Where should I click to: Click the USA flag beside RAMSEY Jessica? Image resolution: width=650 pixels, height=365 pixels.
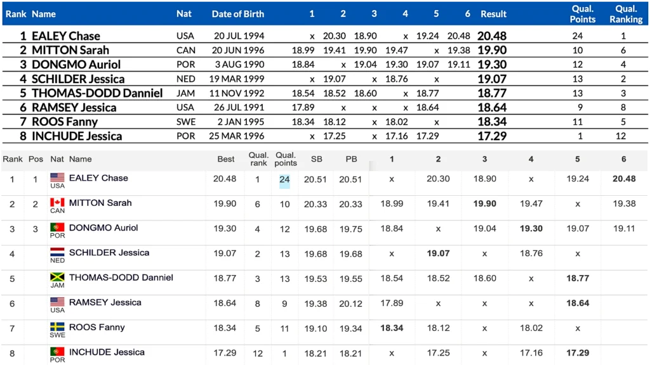(57, 302)
